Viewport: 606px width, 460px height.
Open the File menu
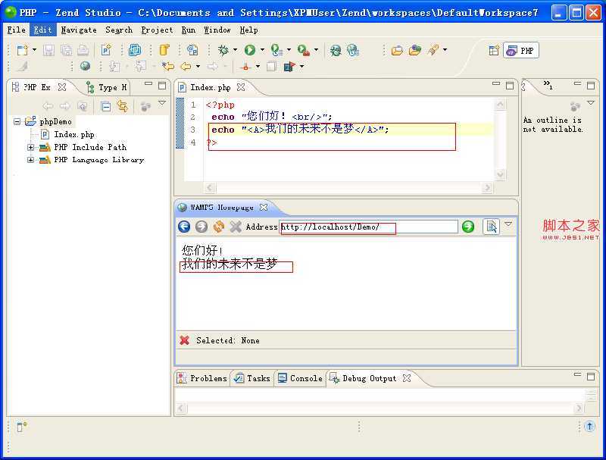click(16, 30)
